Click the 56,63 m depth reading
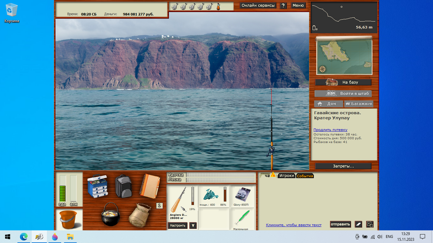 point(364,27)
